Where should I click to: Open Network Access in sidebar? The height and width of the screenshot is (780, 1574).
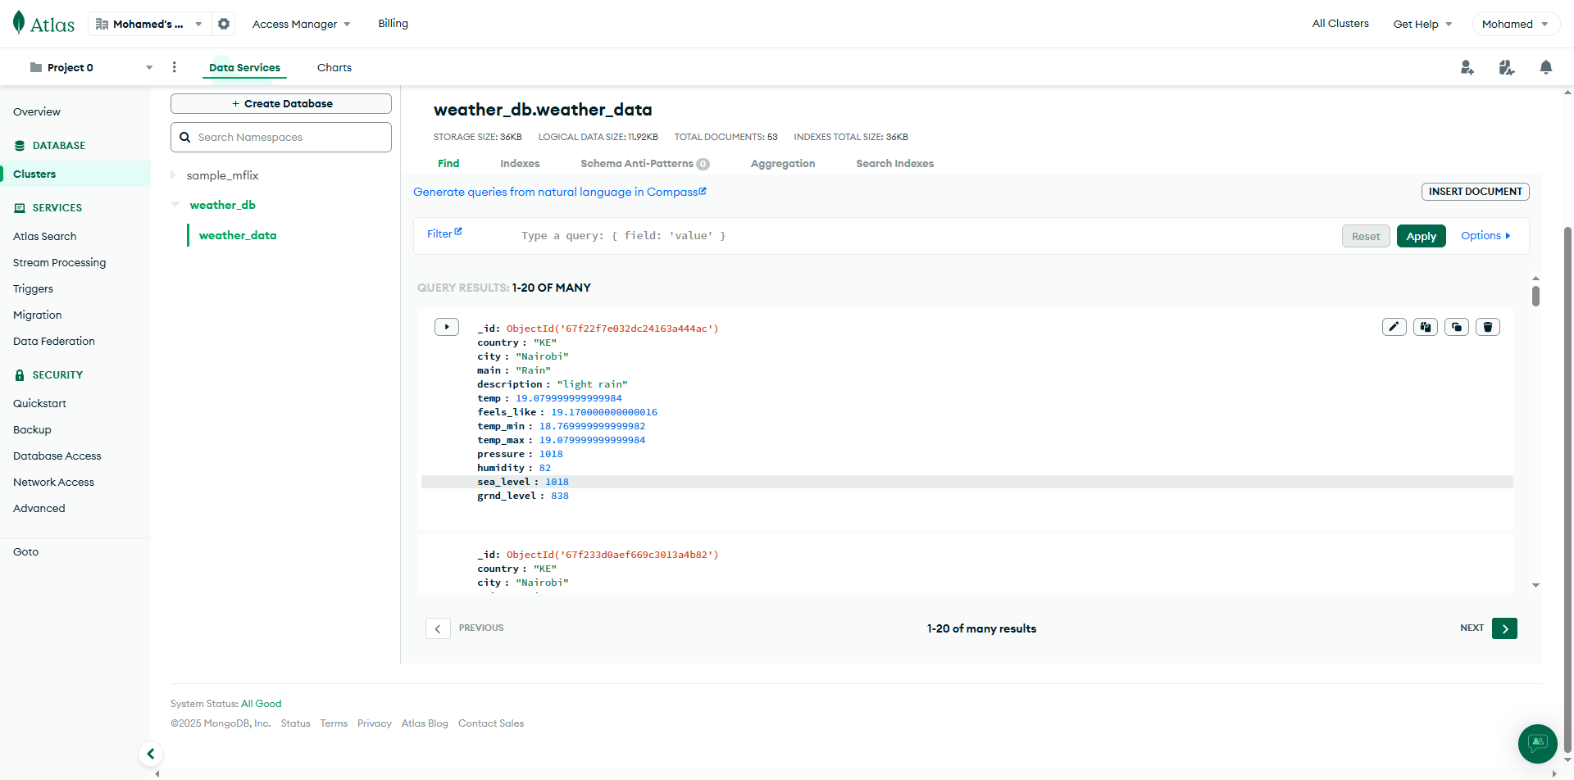point(54,482)
